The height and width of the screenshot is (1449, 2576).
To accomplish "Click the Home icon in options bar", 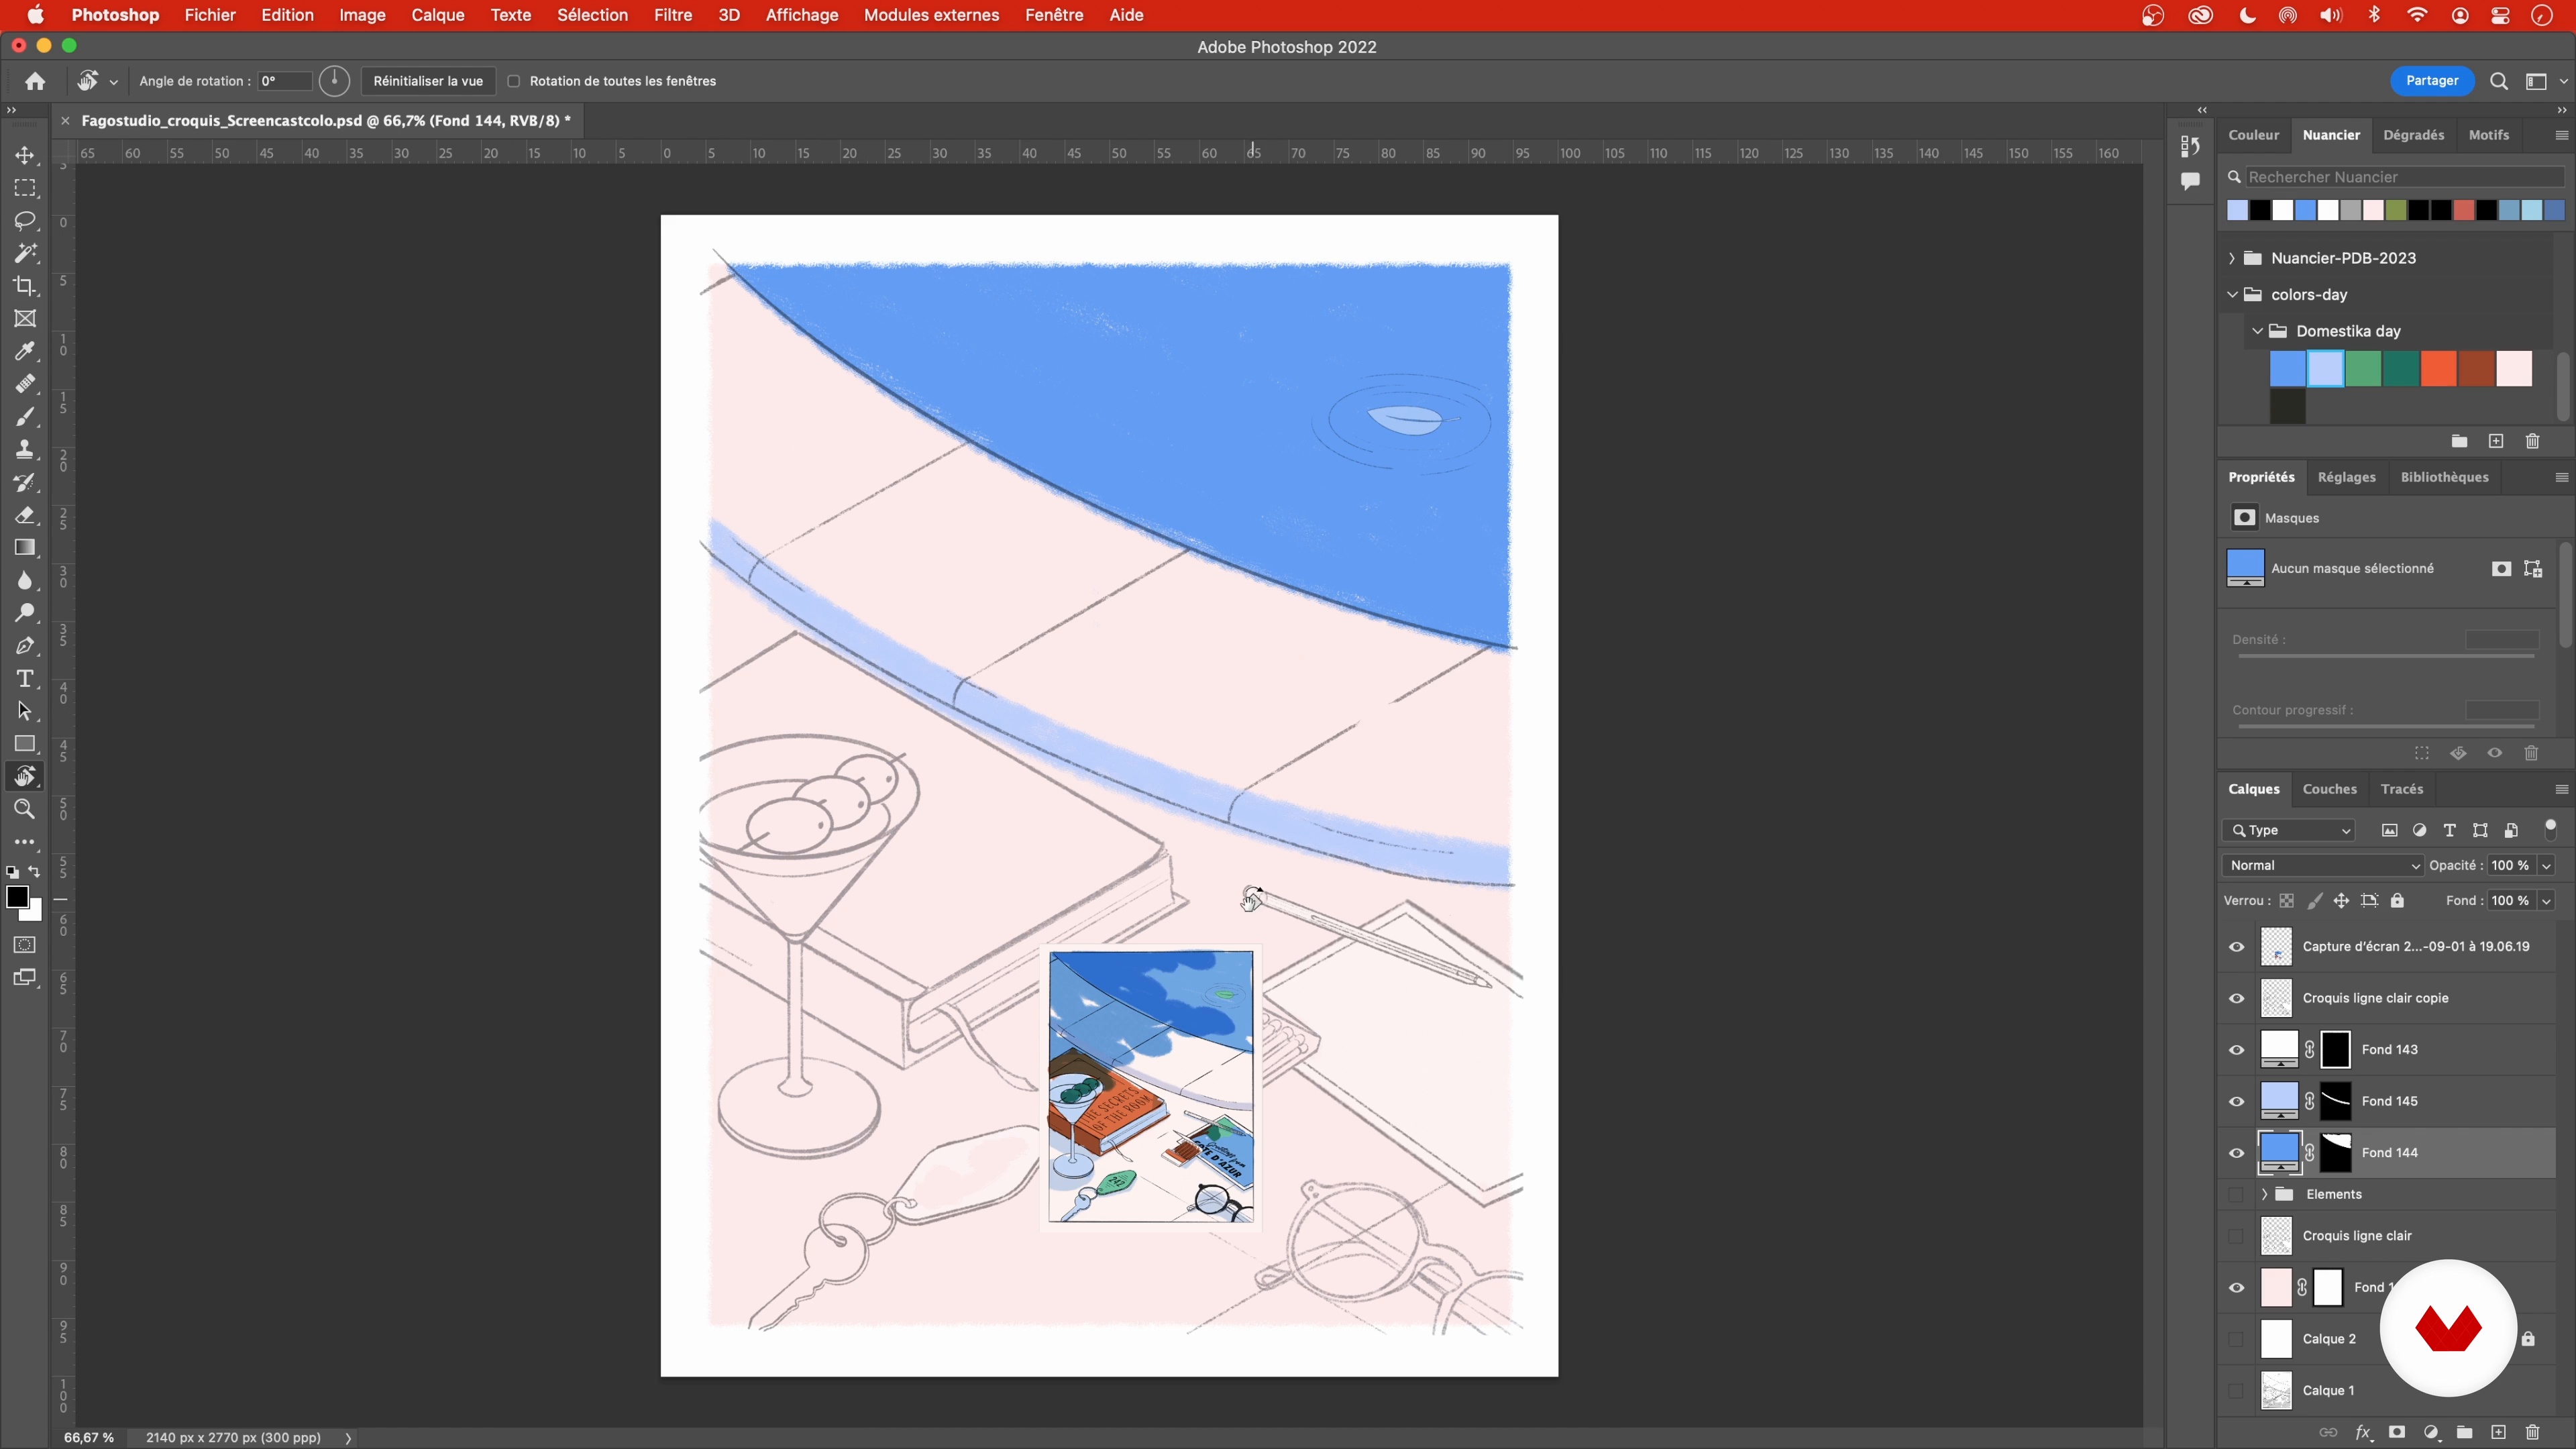I will click(35, 81).
